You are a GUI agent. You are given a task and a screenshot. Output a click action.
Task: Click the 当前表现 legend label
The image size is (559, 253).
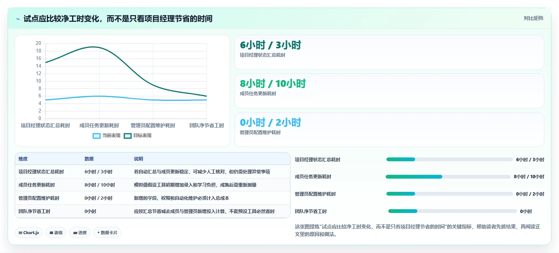[111, 136]
